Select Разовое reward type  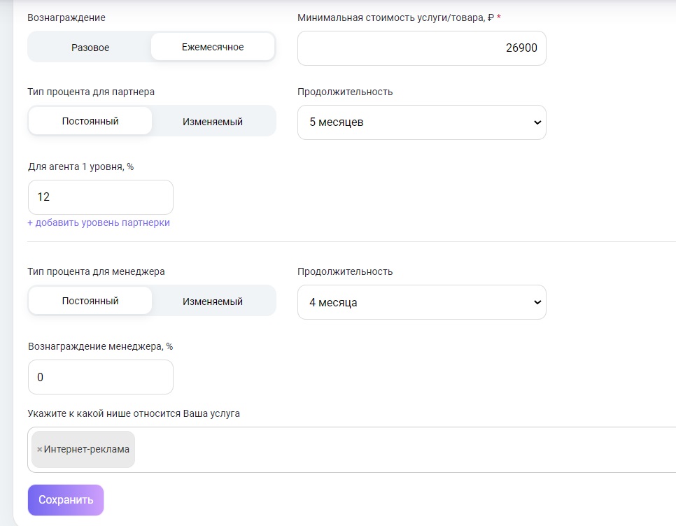point(90,48)
